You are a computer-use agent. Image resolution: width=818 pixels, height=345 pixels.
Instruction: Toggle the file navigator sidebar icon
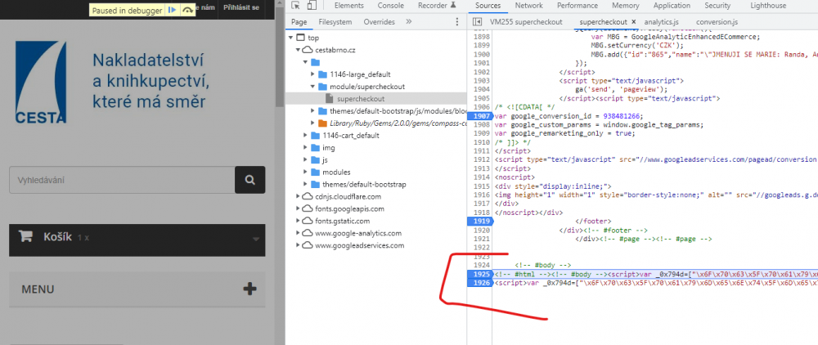[x=477, y=22]
